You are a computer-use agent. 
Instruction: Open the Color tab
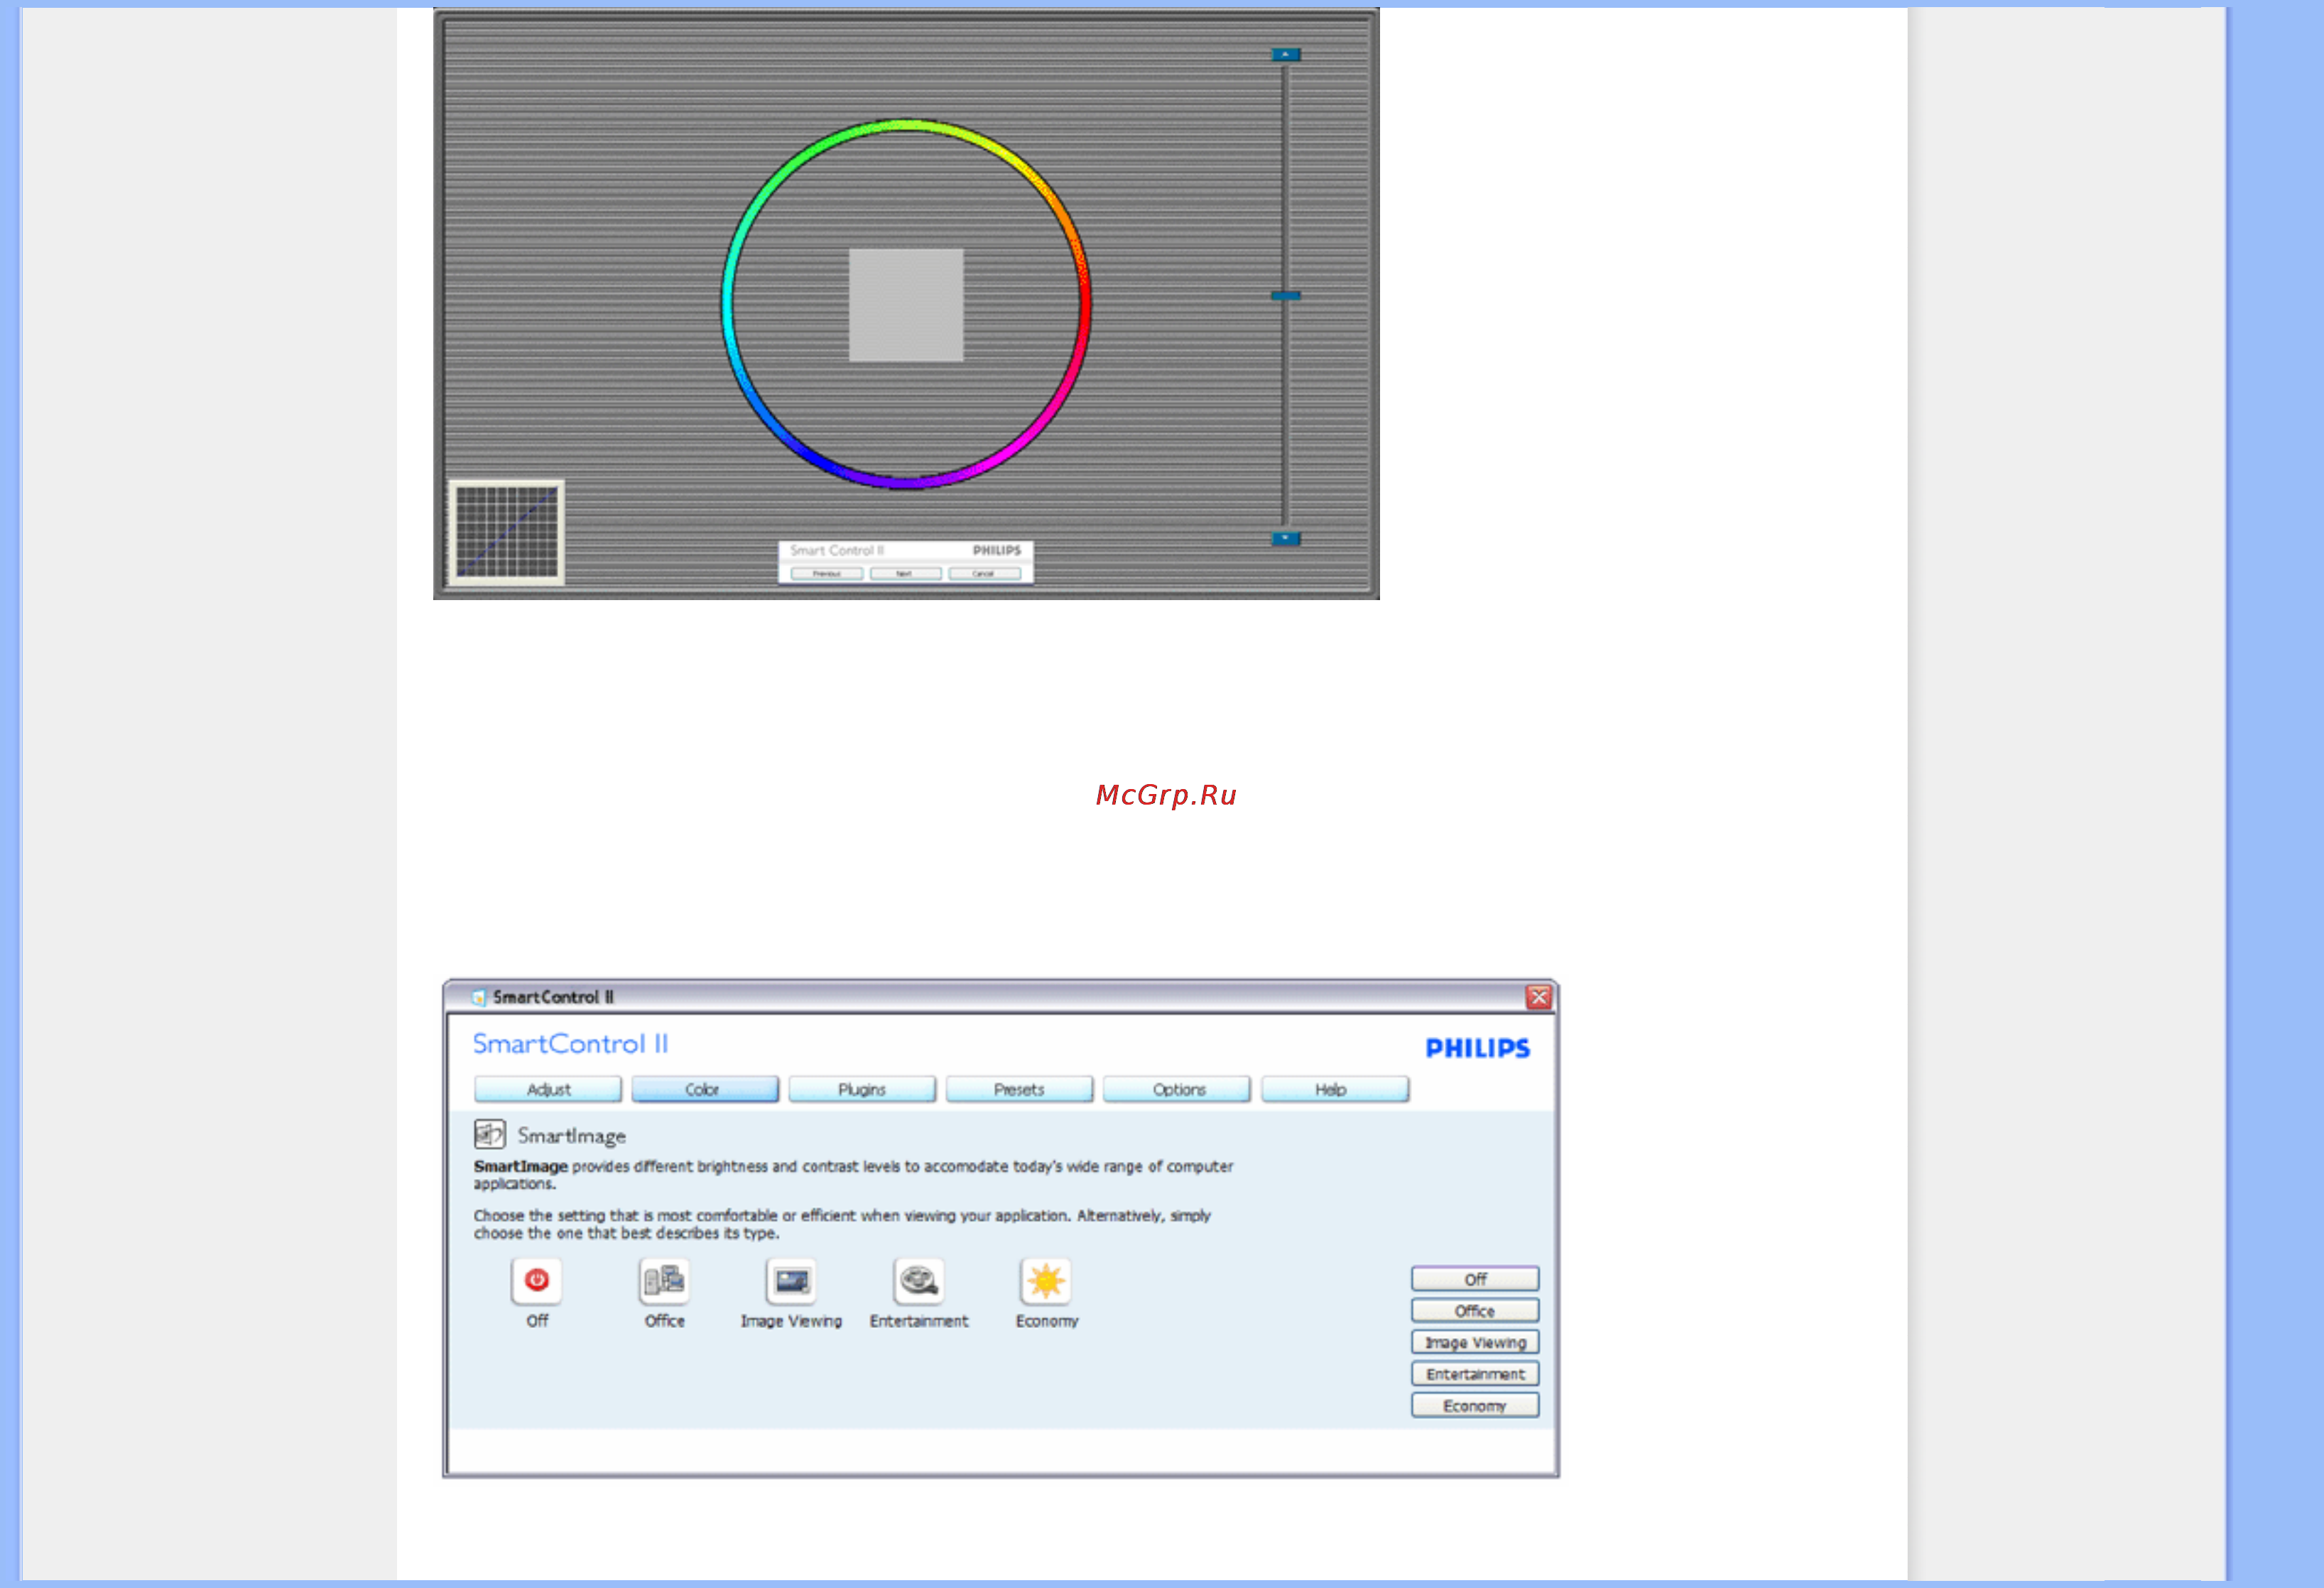point(705,1089)
